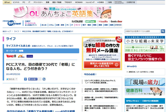Viewport: 168px width, 112px height.
Task: Select the まとめ navigation tab
Action: point(44,25)
